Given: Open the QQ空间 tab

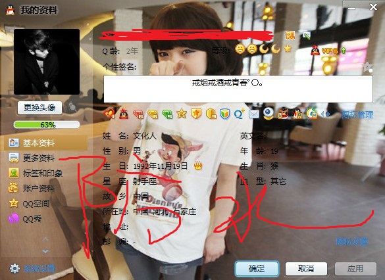Looking at the screenshot, I should (x=29, y=204).
